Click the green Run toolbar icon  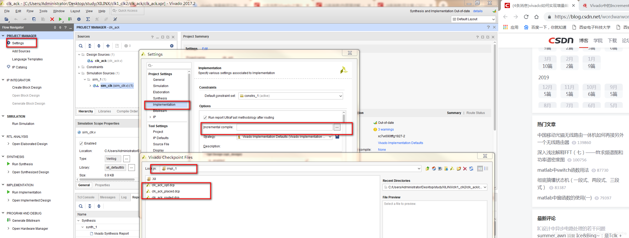click(60, 19)
